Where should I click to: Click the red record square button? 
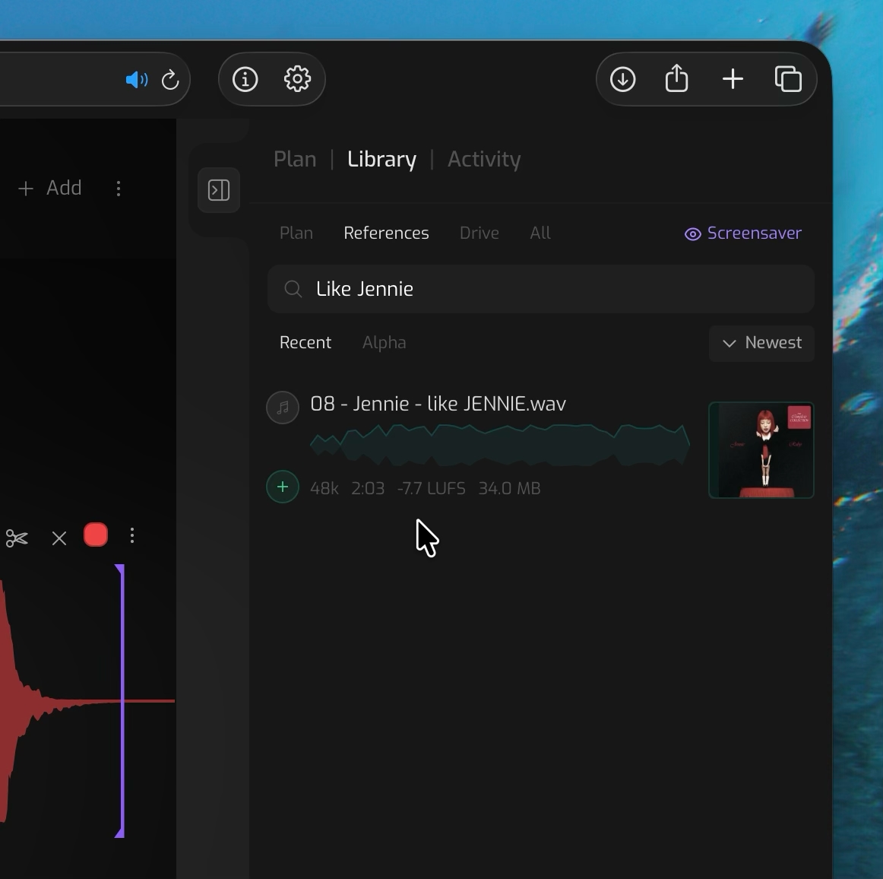point(96,535)
